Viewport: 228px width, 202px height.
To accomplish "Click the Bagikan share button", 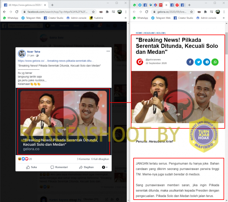I will (86, 167).
